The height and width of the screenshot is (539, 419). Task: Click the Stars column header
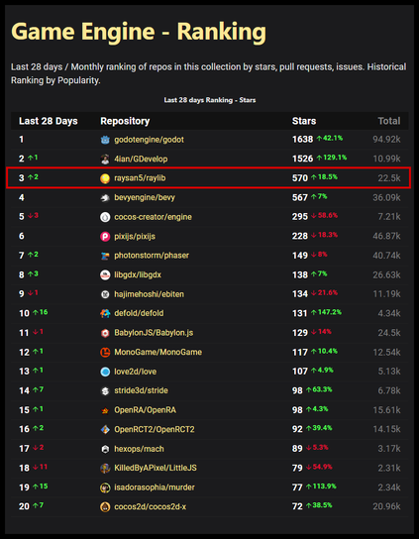click(x=304, y=121)
